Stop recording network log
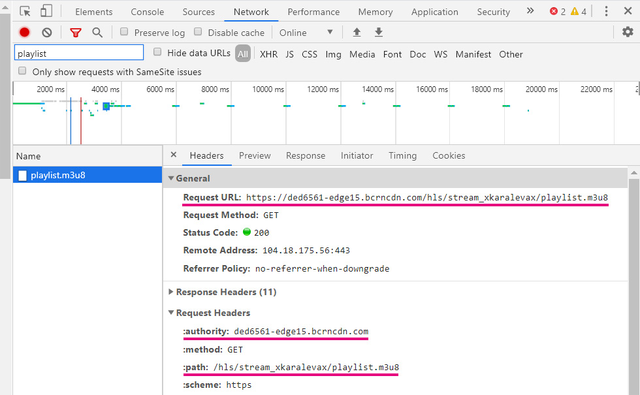The width and height of the screenshot is (640, 395). pos(25,33)
